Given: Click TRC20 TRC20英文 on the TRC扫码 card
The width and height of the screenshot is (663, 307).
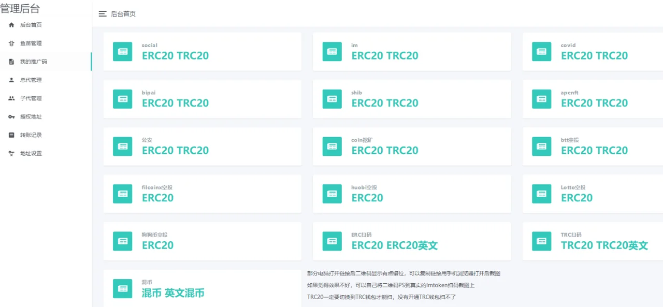Looking at the screenshot, I should 605,245.
